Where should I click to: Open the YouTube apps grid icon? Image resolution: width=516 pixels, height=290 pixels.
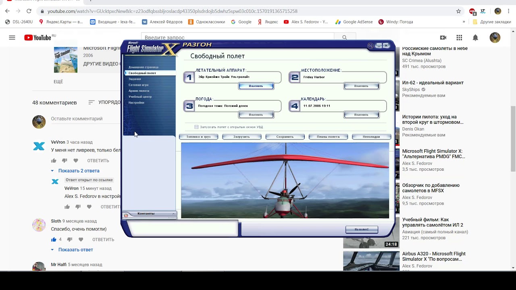pos(459,37)
